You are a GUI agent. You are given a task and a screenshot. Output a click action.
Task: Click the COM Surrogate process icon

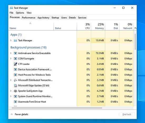pyautogui.click(x=15, y=58)
